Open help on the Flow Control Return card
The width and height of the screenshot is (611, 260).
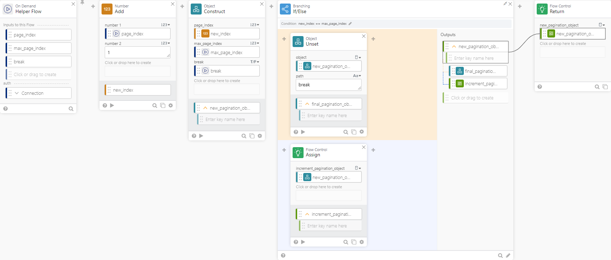point(540,87)
